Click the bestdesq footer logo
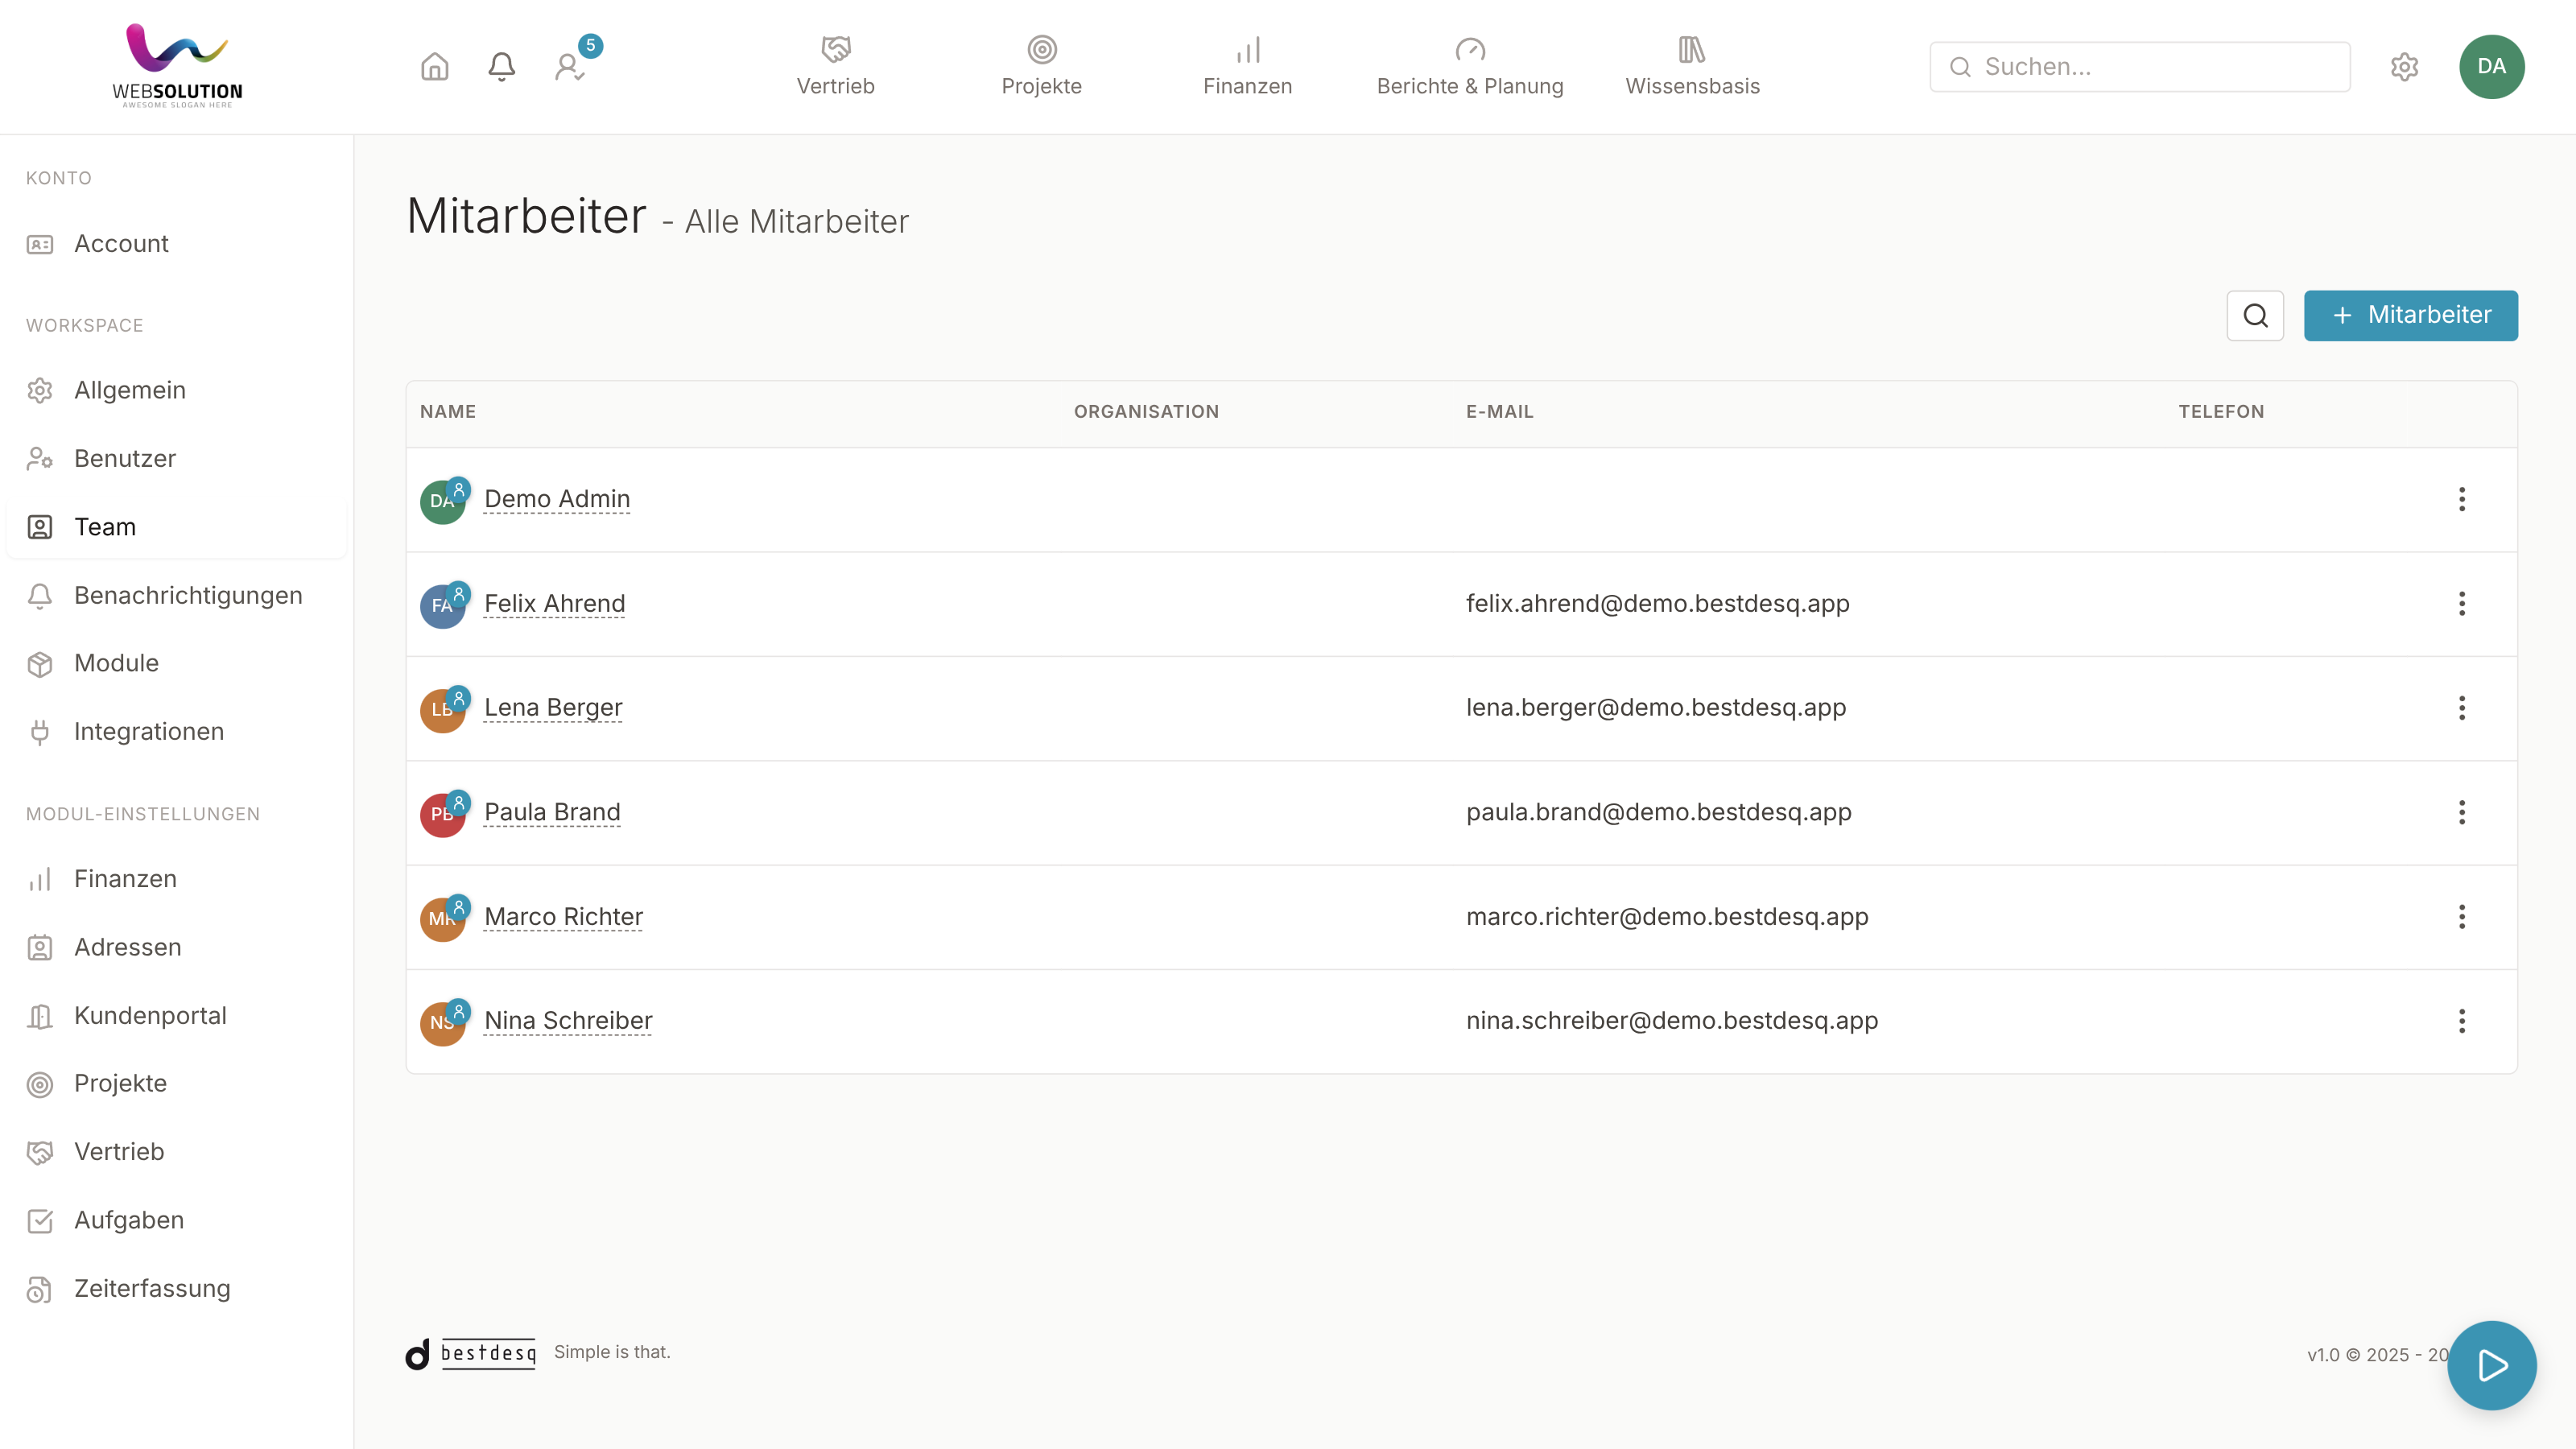This screenshot has width=2576, height=1449. [x=470, y=1354]
